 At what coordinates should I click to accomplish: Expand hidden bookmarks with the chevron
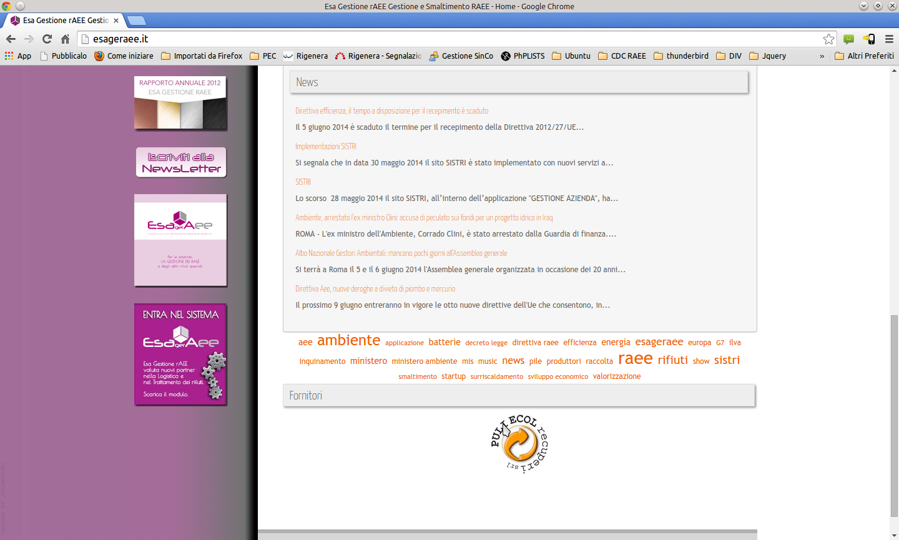(822, 56)
